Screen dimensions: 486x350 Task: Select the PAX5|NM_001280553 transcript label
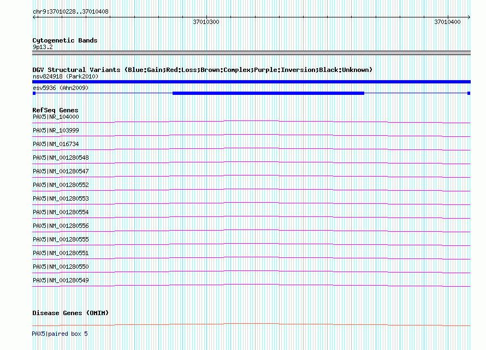click(x=61, y=198)
